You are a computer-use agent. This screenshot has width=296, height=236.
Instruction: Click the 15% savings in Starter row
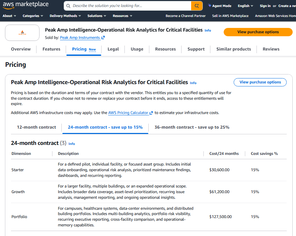[255, 170]
